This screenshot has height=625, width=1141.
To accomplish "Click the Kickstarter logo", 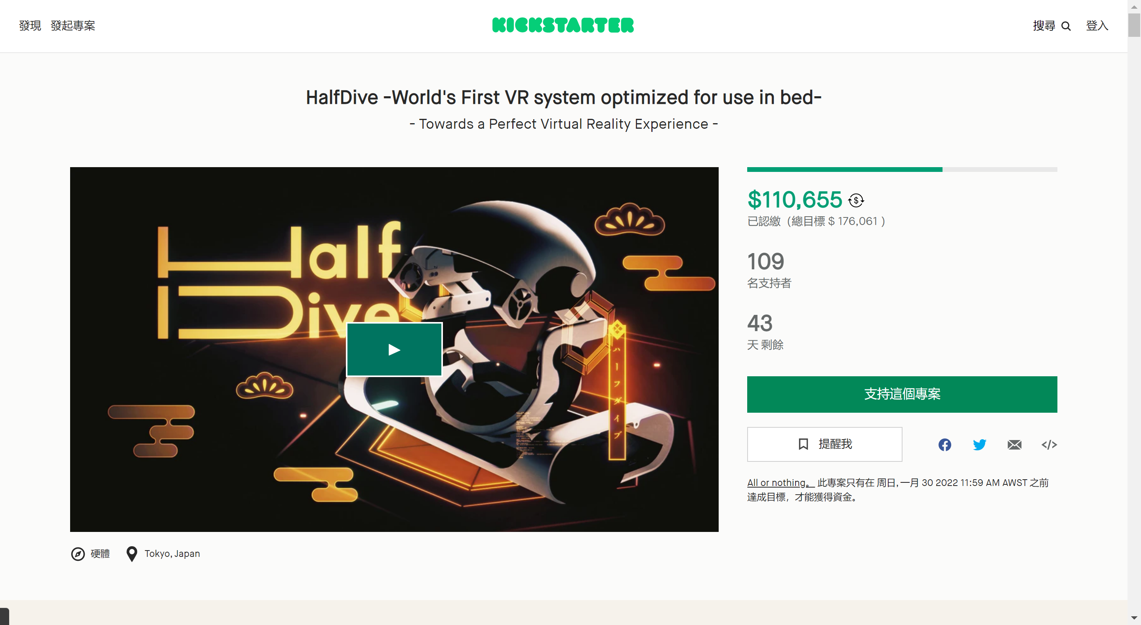I will [x=563, y=25].
